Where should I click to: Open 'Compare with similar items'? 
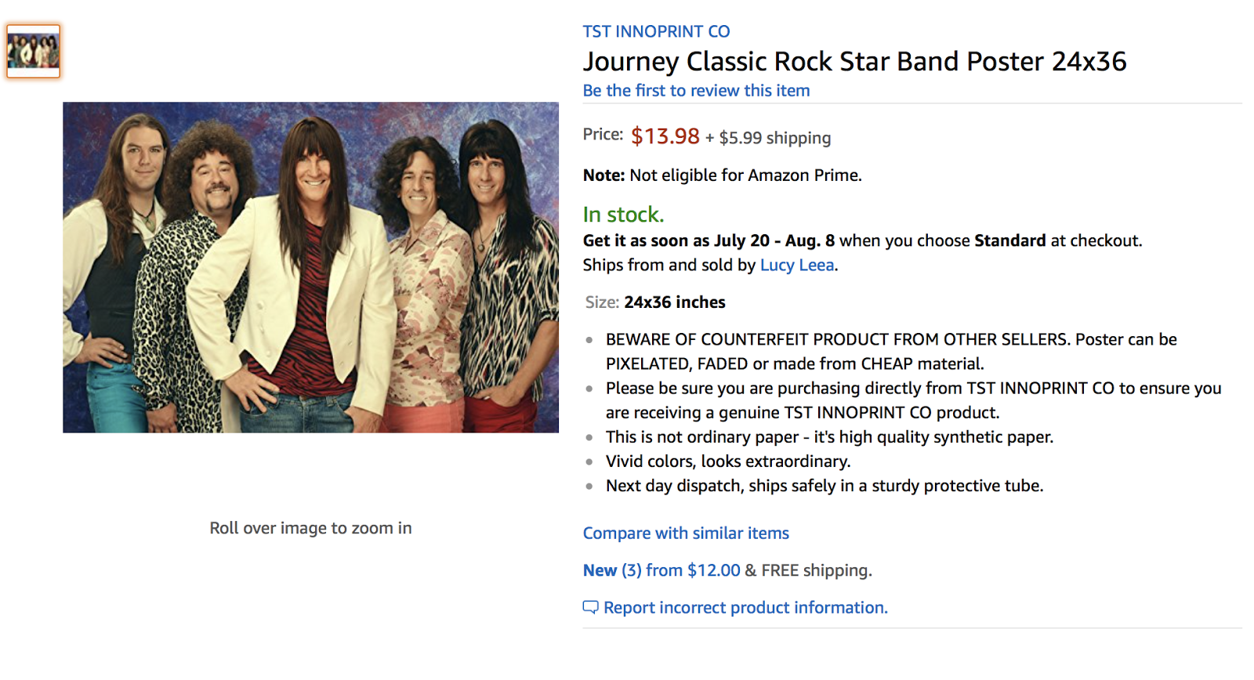[685, 533]
